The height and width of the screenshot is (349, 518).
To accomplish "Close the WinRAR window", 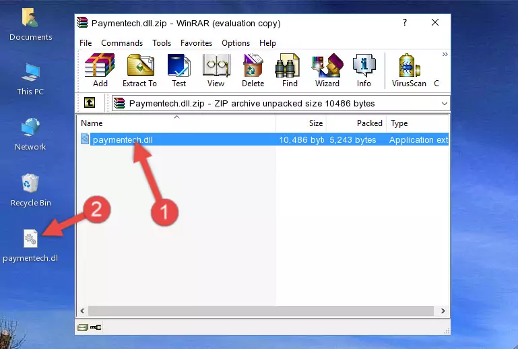I will (x=435, y=22).
